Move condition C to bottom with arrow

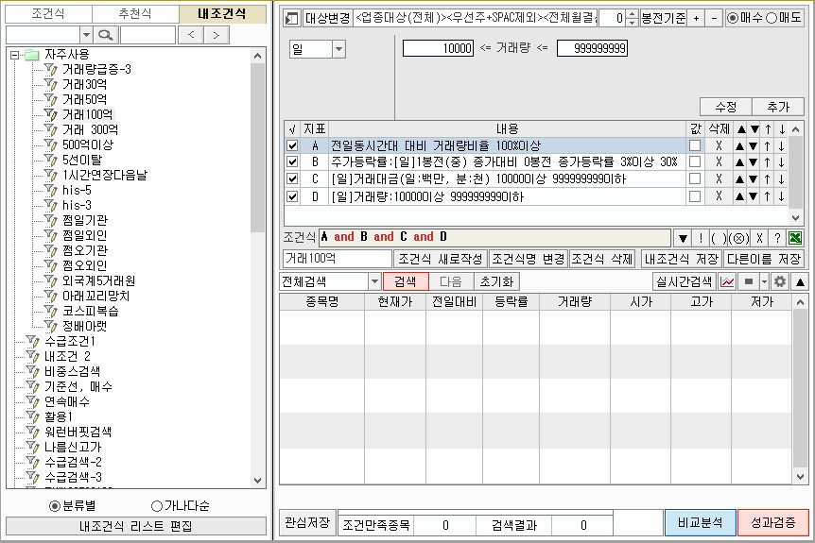pos(781,179)
